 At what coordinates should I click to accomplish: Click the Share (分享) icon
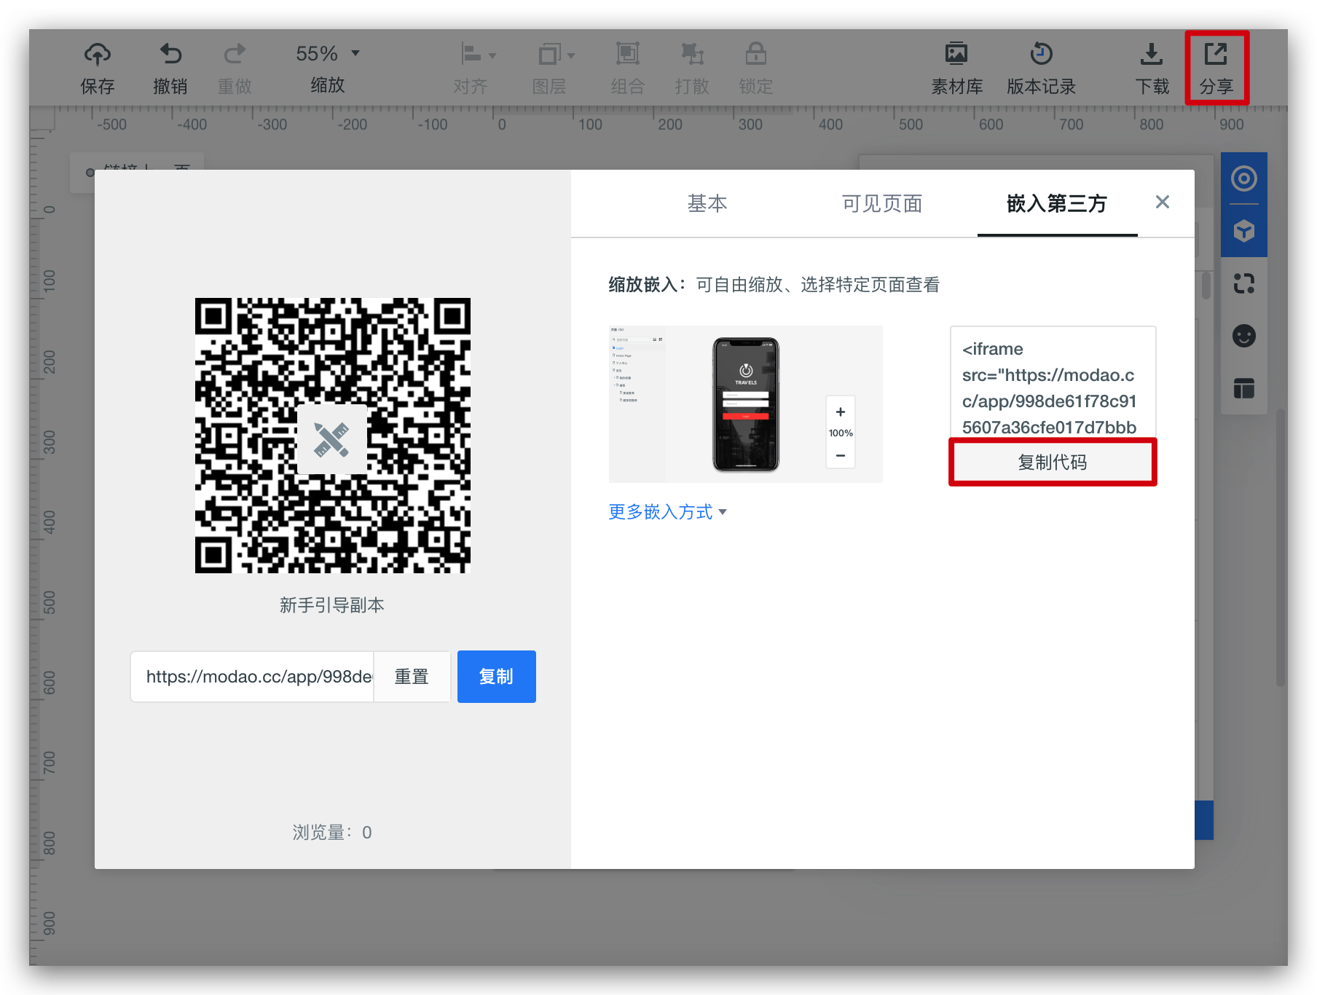tap(1216, 54)
